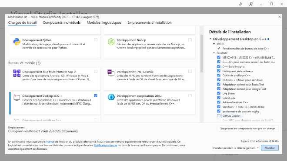287x161 pixels.
Task: Uncheck Outils C++ CMake pour Windows
Action: pyautogui.click(x=219, y=80)
